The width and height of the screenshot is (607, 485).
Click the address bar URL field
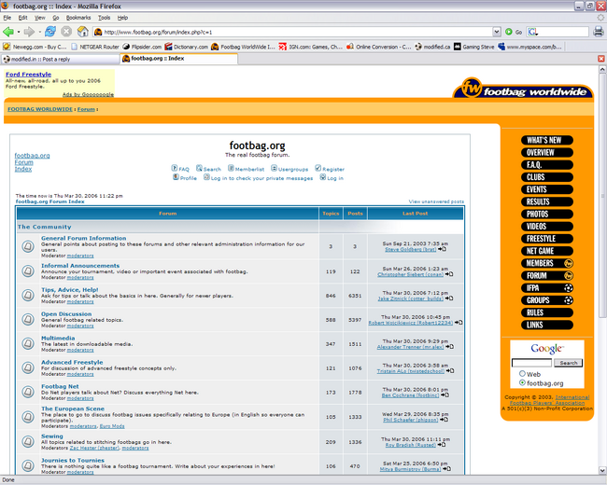tap(297, 32)
